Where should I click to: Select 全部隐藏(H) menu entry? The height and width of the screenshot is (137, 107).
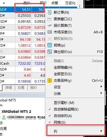pos(75,68)
